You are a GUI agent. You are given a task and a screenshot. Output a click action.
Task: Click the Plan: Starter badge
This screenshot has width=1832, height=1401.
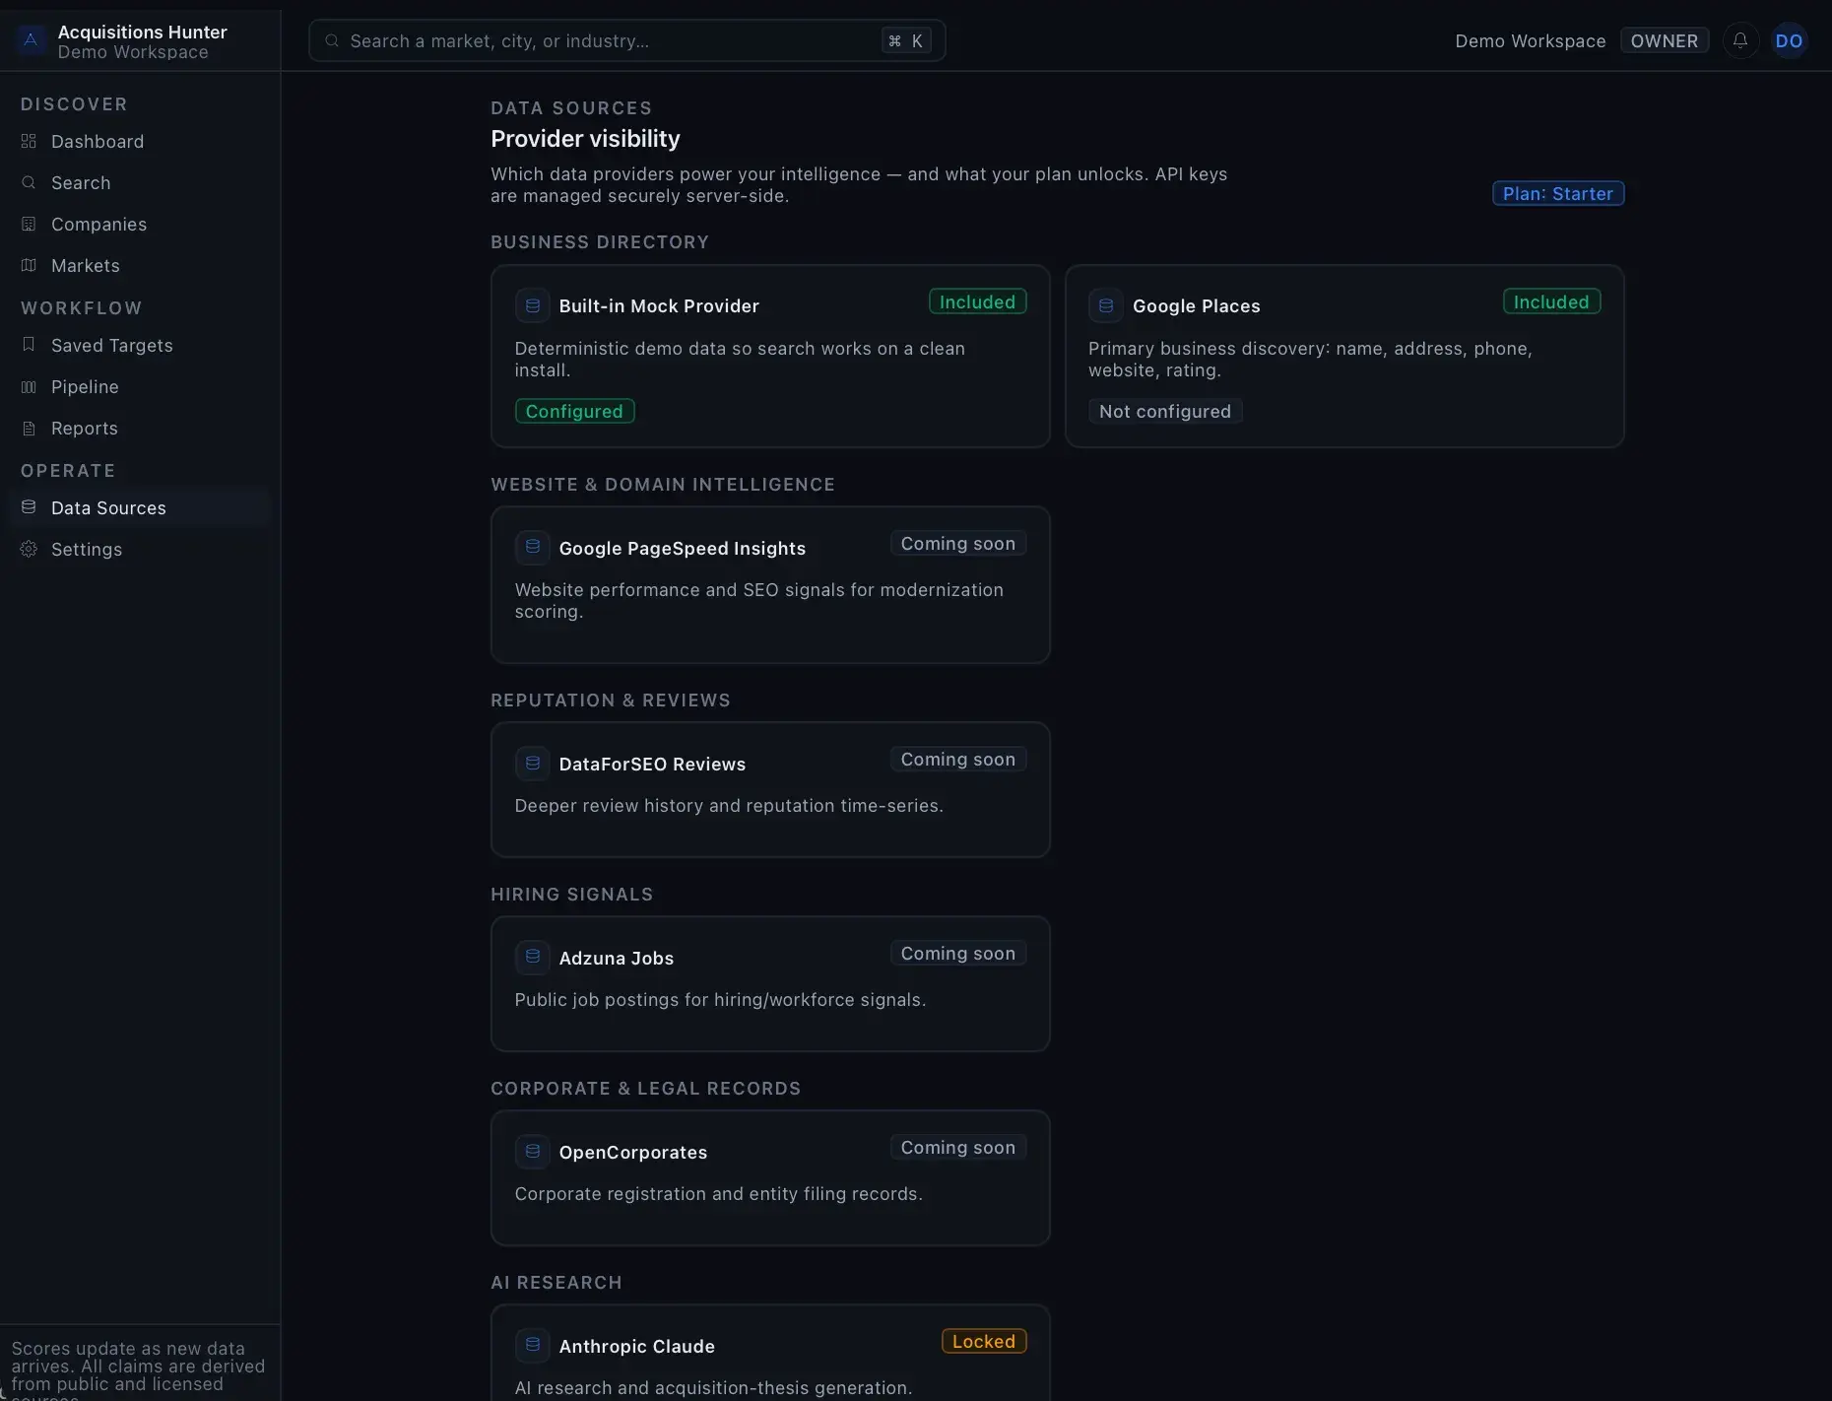pyautogui.click(x=1557, y=193)
